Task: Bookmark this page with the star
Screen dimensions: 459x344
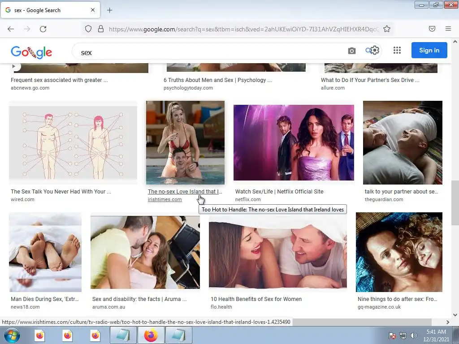Action: pyautogui.click(x=387, y=29)
